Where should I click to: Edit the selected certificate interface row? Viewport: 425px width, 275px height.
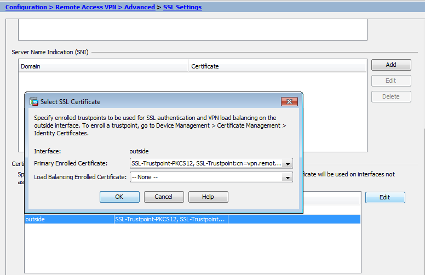tap(385, 197)
